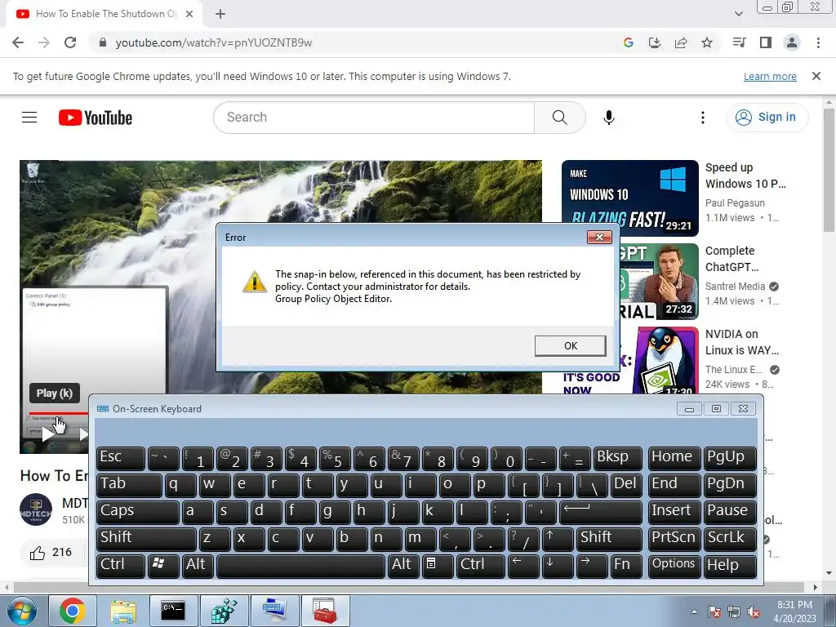Image resolution: width=836 pixels, height=627 pixels.
Task: Click the video progress bar
Action: pyautogui.click(x=59, y=413)
